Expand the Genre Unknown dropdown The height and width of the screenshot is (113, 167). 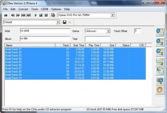click(108, 31)
